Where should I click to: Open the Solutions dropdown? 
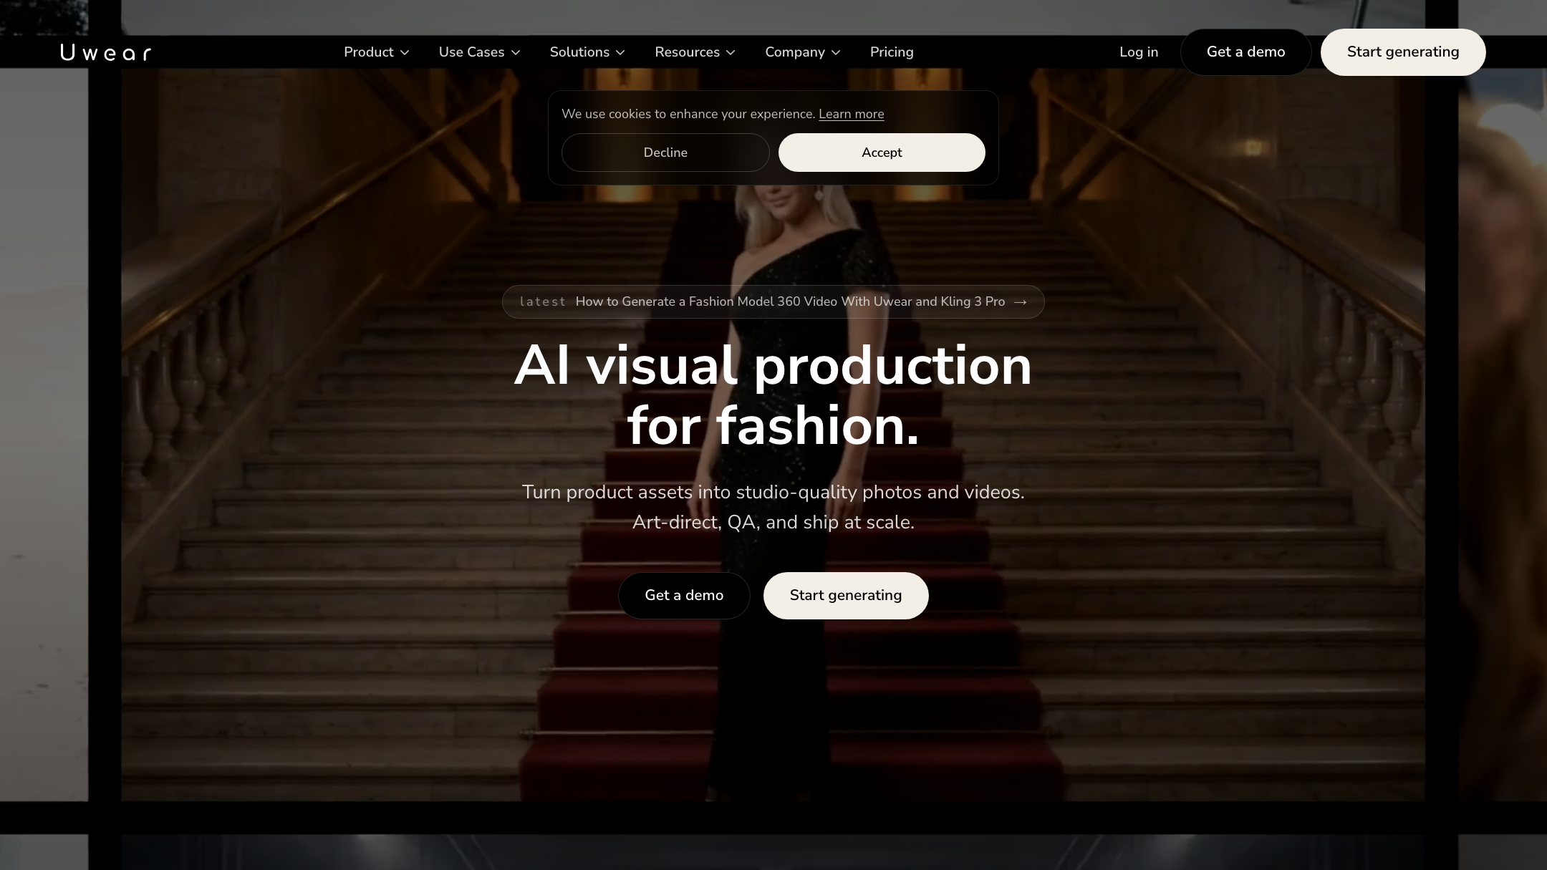[x=587, y=52]
